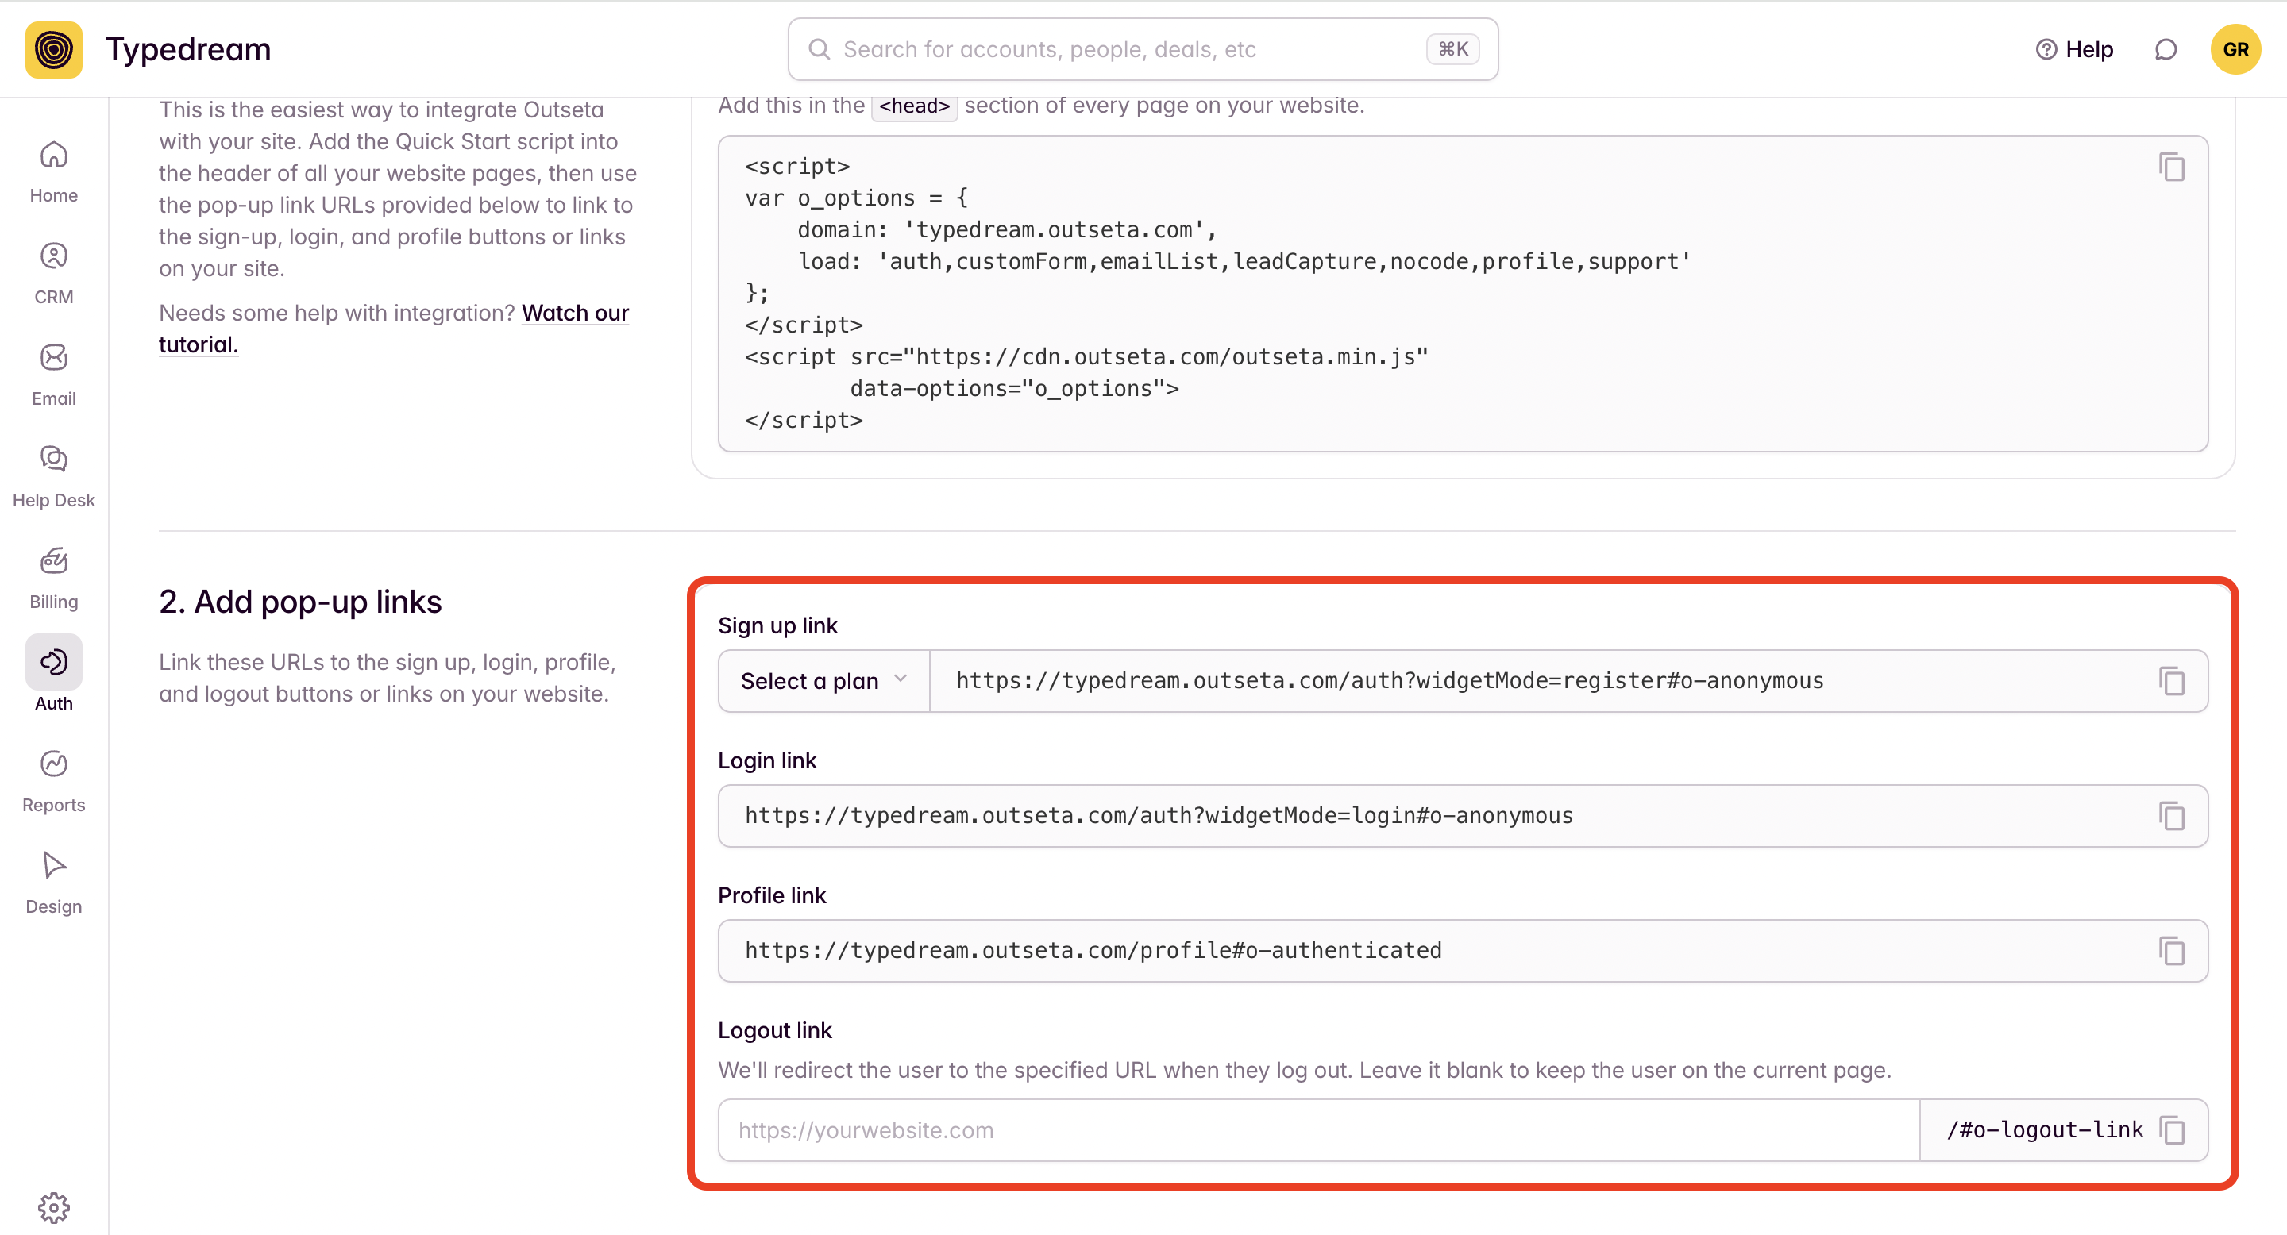
Task: Click the Help button
Action: pos(2074,50)
